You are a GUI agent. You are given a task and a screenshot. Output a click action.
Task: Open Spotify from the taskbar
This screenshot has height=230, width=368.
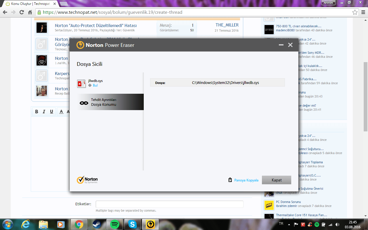115,224
